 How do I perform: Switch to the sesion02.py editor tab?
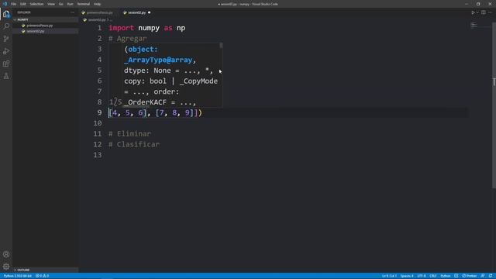[x=137, y=12]
